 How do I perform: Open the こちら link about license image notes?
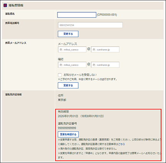point(121,144)
